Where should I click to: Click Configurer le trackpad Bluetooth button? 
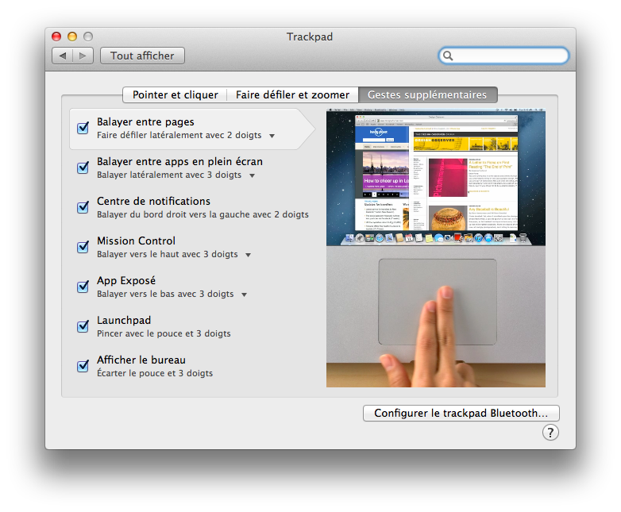pyautogui.click(x=461, y=413)
